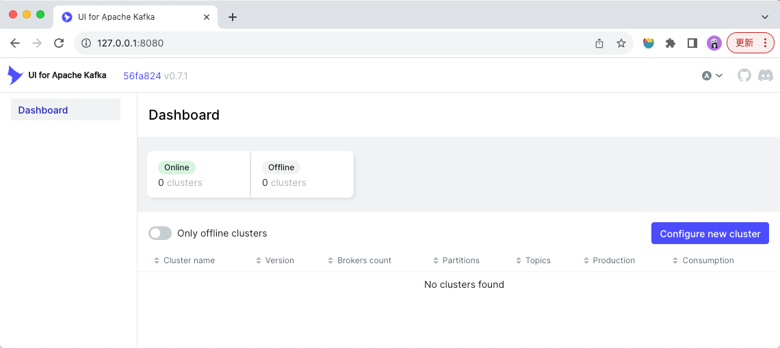Click the Kafka UI logo
Image resolution: width=780 pixels, height=348 pixels.
(x=15, y=75)
